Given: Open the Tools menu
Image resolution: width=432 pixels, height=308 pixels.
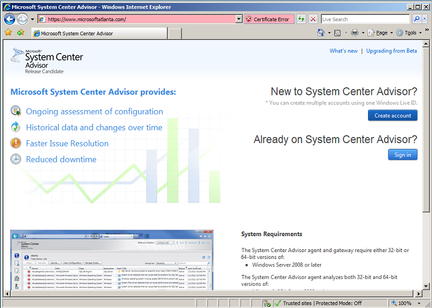Looking at the screenshot, I should click(x=409, y=33).
